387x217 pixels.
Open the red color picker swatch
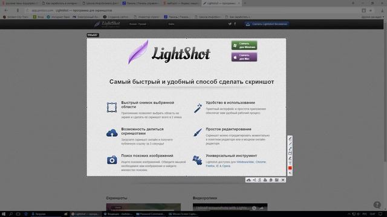290,168
